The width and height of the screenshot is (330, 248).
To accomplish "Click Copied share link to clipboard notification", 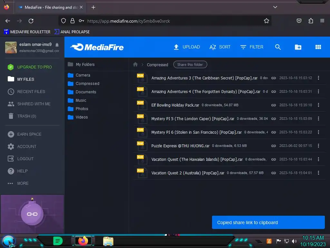I will tap(268, 222).
